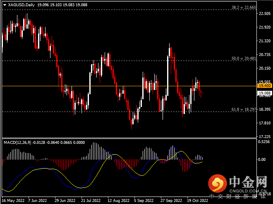Click the 5 Sep 2022 date label

(x=144, y=201)
